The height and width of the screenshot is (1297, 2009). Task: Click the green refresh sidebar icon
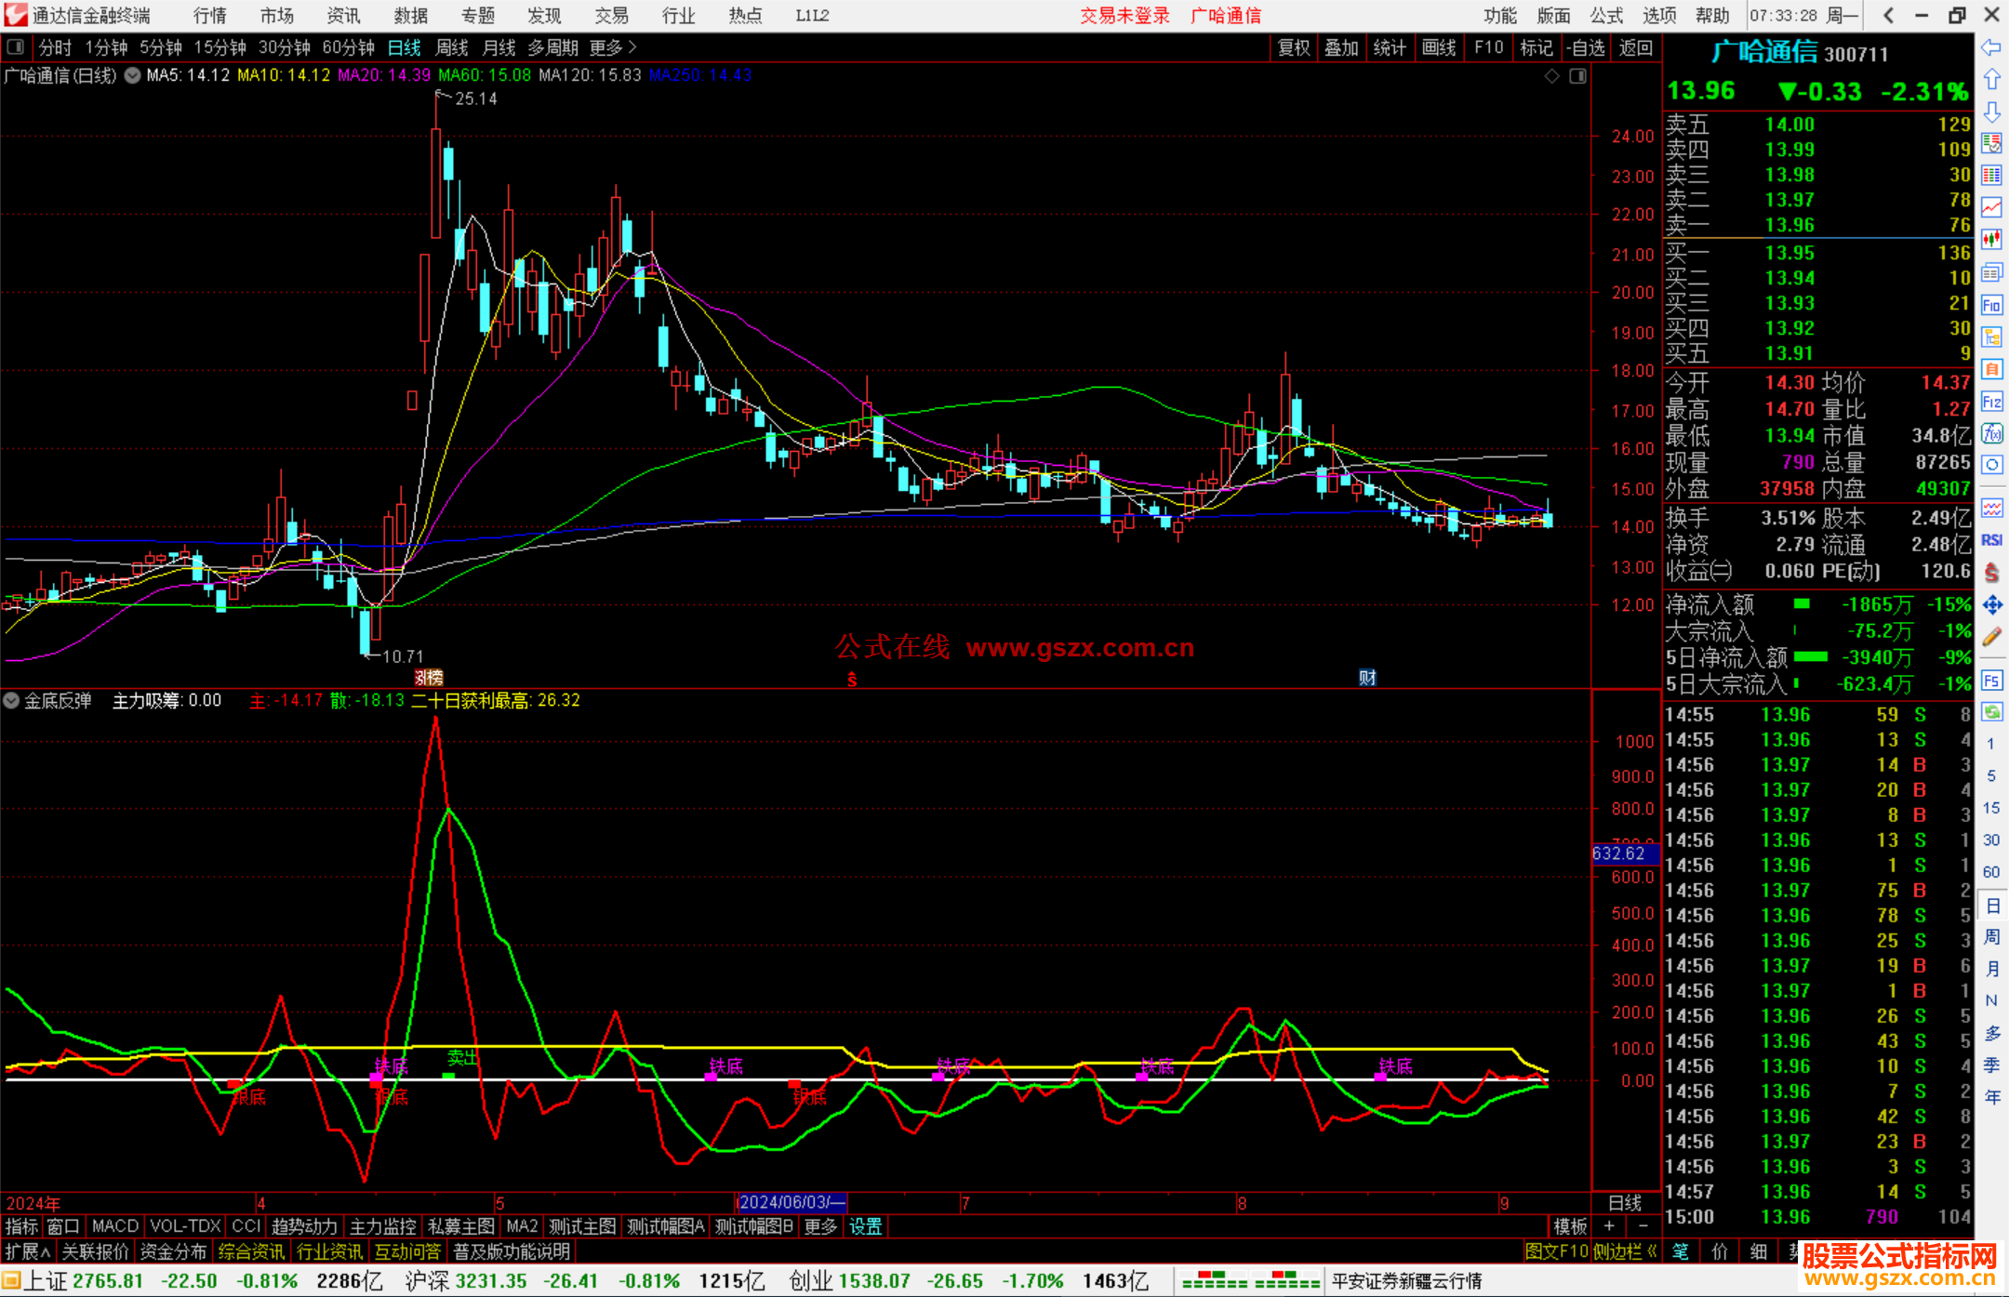1991,712
